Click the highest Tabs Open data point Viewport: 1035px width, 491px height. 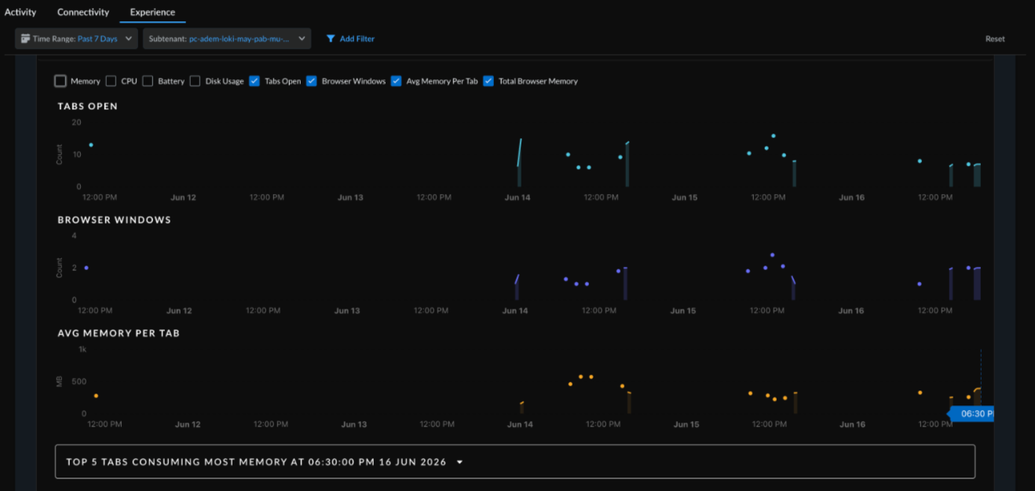(x=774, y=136)
